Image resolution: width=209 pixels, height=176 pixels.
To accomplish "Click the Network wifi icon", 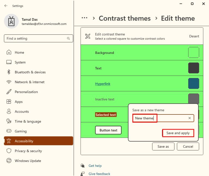I will [9, 82].
